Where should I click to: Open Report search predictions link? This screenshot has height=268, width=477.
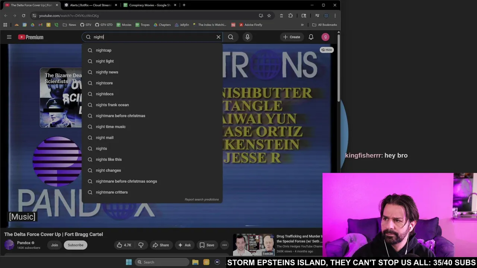tap(202, 200)
